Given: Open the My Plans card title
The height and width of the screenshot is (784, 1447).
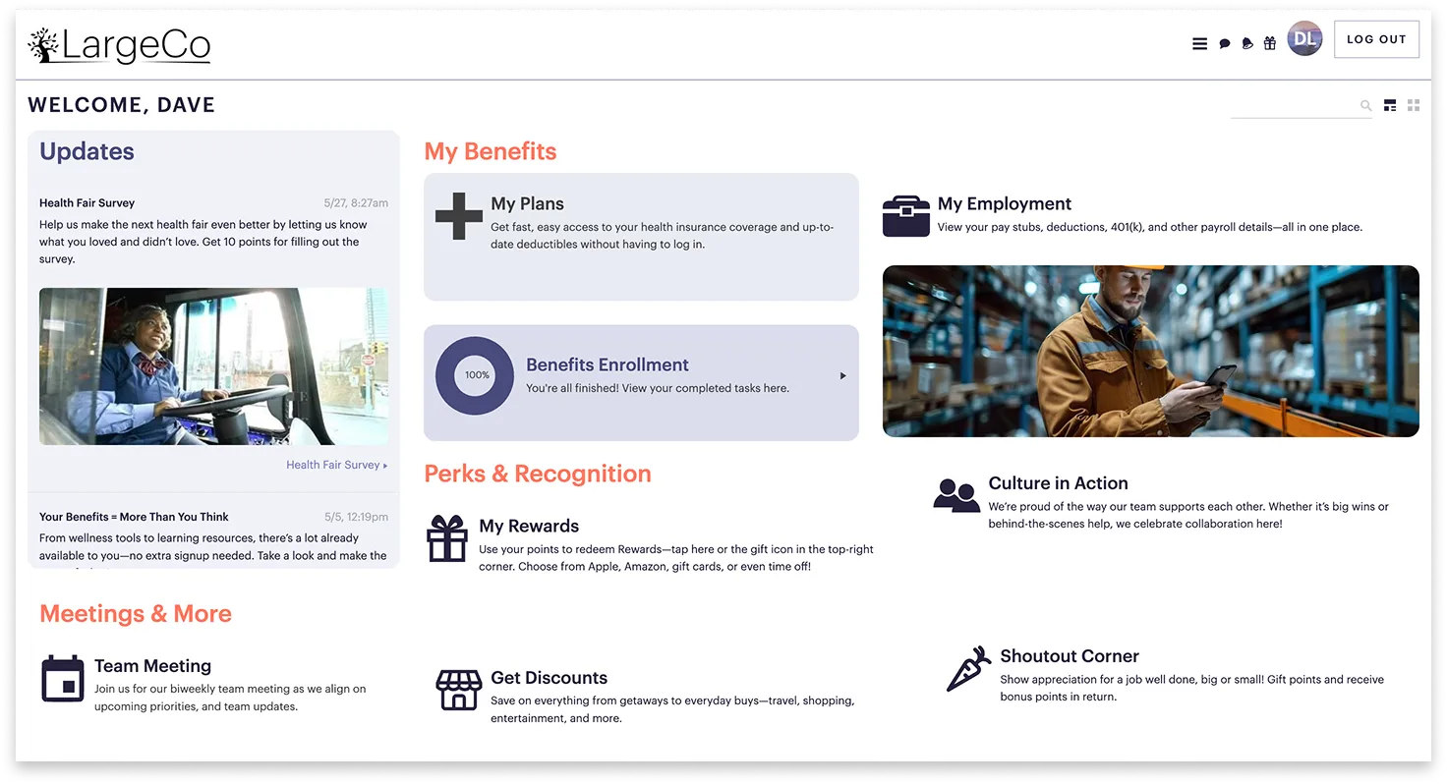Looking at the screenshot, I should 527,203.
